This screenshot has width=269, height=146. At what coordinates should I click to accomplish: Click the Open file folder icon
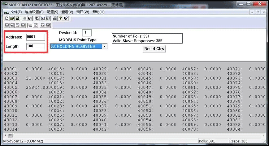point(12,19)
